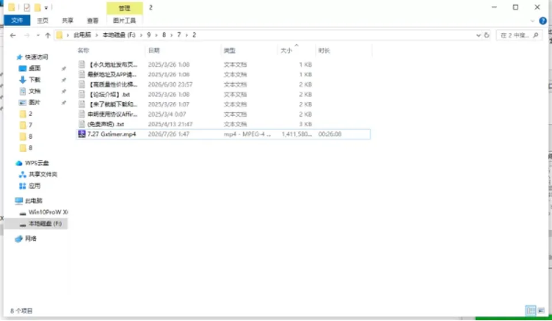Open 图片 in the navigation pane
The image size is (552, 321).
[x=34, y=102]
